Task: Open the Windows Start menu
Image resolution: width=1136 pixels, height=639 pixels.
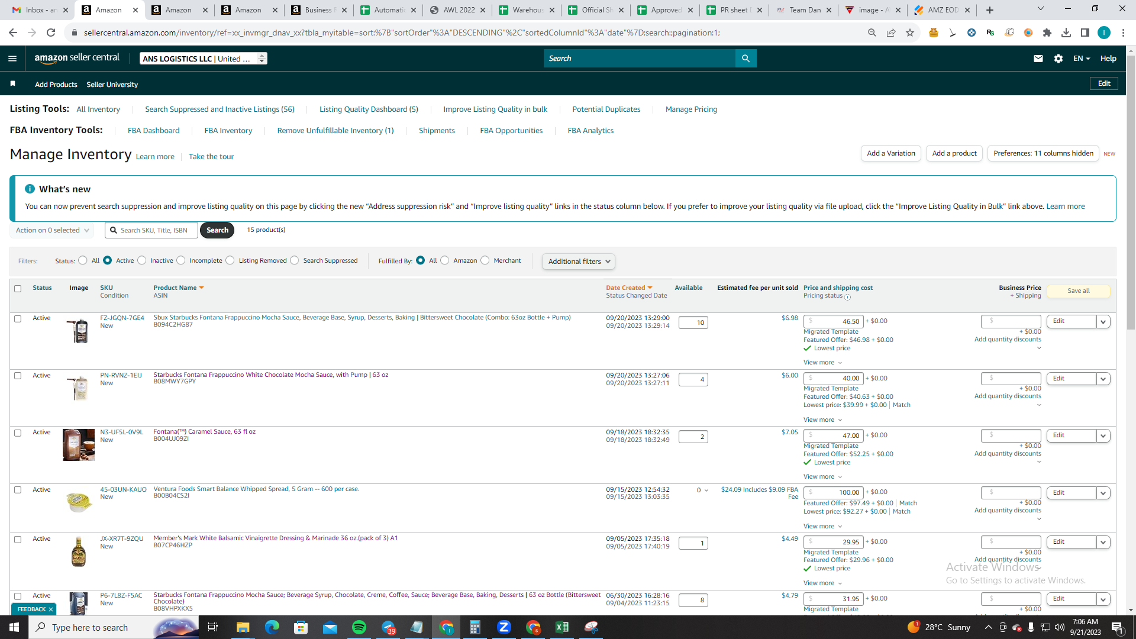Action: (14, 627)
